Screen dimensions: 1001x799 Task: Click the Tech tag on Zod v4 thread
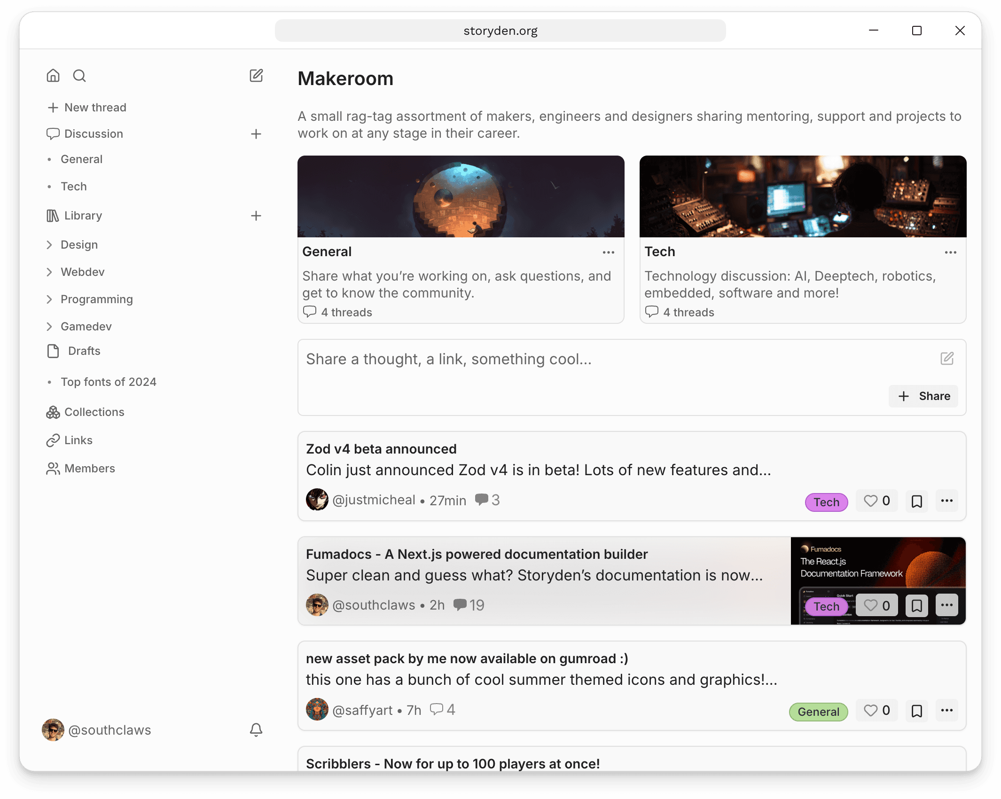[x=826, y=502]
